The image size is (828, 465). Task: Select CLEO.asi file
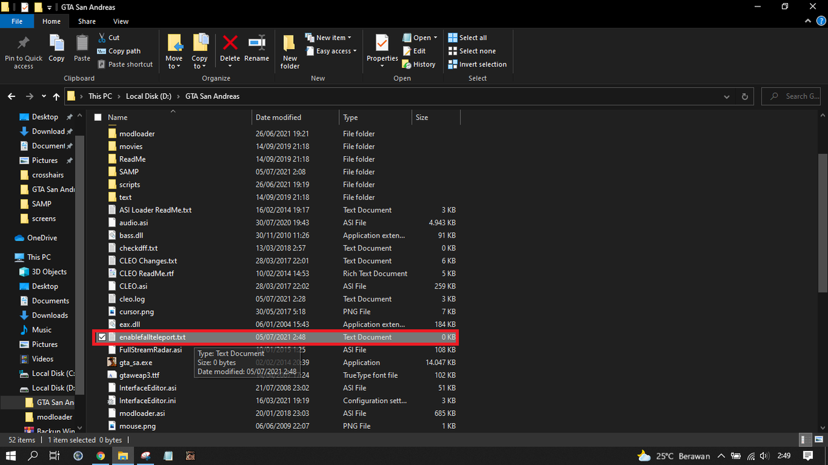(133, 286)
